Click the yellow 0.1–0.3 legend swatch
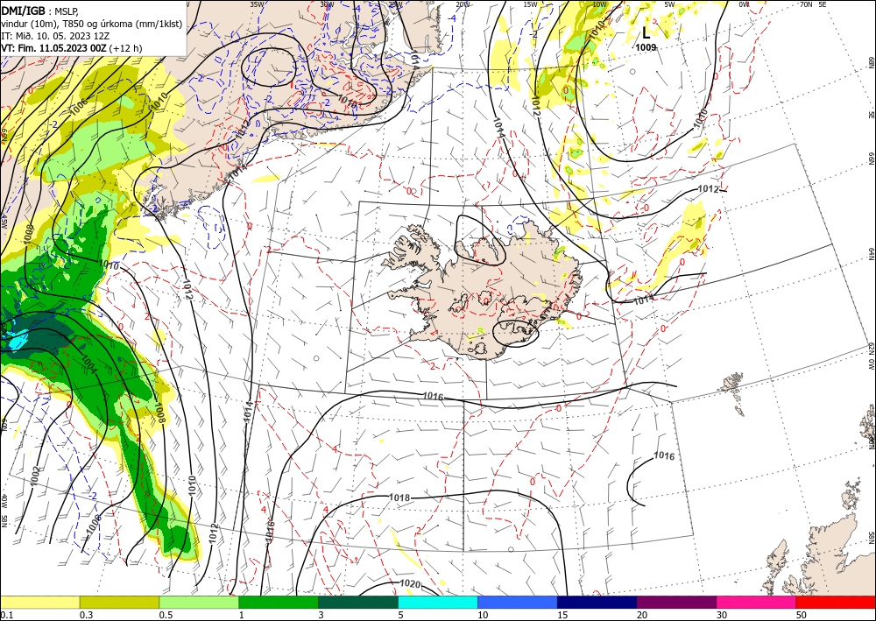Viewport: 876px width, 621px height. tap(39, 602)
